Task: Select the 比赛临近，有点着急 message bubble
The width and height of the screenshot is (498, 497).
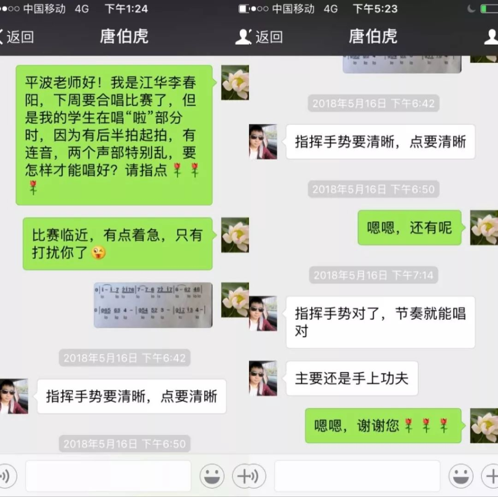Action: [x=118, y=244]
